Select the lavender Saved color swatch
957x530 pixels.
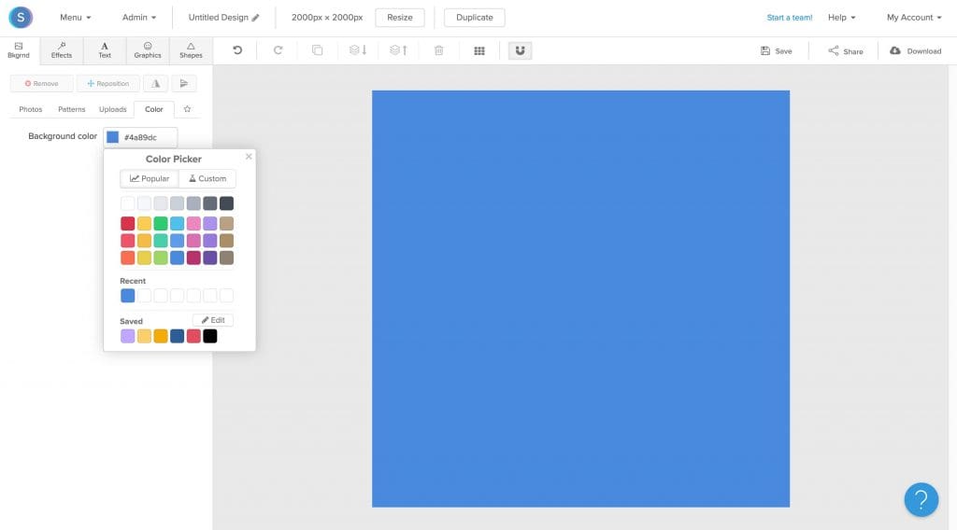(127, 336)
